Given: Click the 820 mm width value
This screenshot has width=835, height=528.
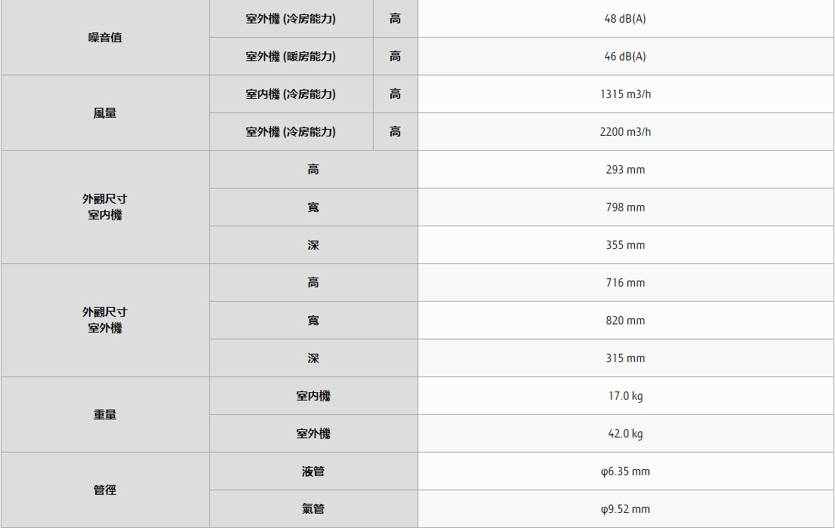Looking at the screenshot, I should pos(625,321).
